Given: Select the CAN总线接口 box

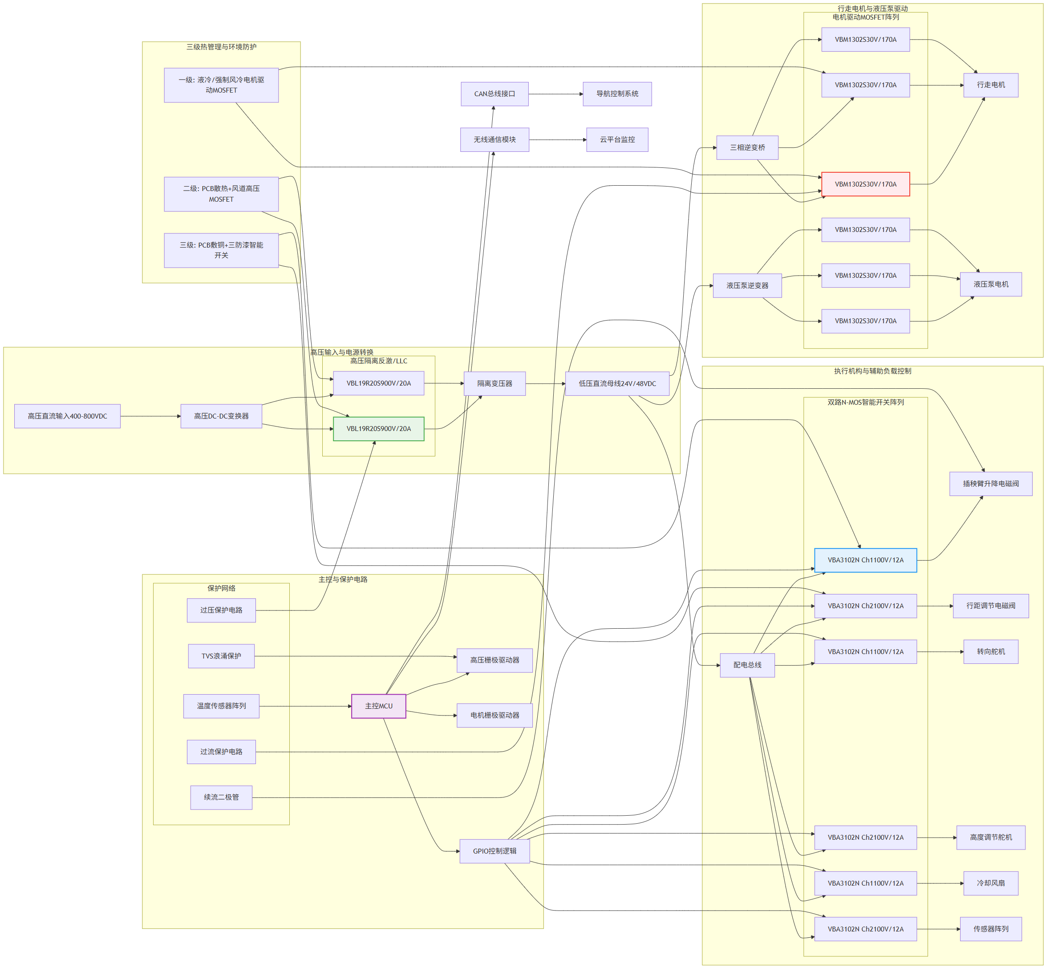Looking at the screenshot, I should 494,94.
